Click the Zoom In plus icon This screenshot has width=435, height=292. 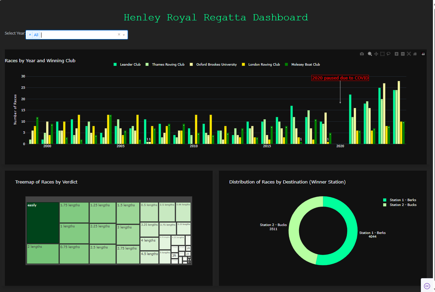point(397,54)
